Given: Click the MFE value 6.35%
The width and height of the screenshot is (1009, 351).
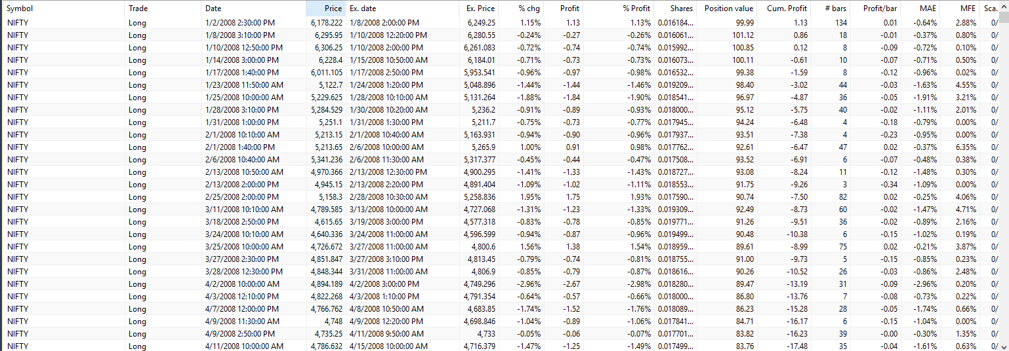Looking at the screenshot, I should (x=966, y=147).
